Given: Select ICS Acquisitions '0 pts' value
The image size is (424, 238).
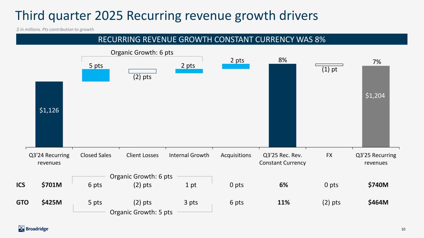Looking at the screenshot, I should coord(236,185).
